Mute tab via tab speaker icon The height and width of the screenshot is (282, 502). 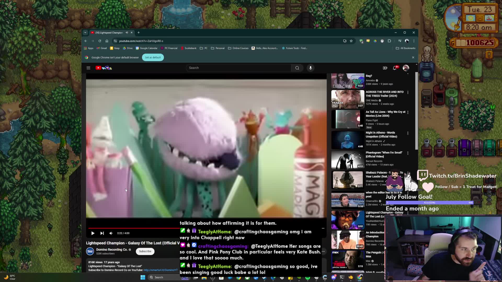pyautogui.click(x=127, y=33)
